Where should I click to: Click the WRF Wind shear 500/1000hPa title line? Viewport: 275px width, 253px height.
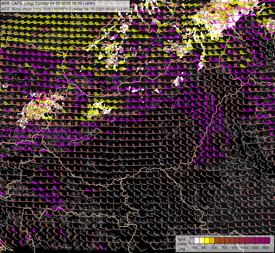tap(65, 9)
